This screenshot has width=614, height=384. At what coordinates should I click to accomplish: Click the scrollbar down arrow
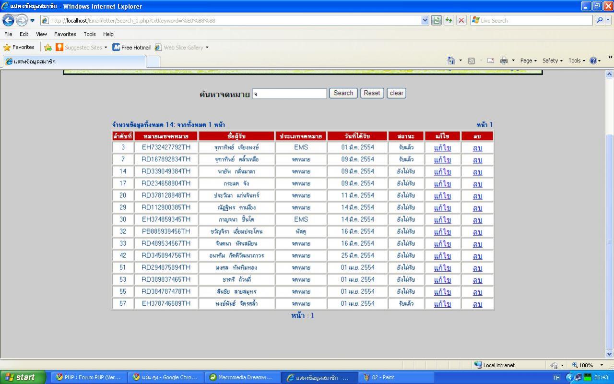610,354
